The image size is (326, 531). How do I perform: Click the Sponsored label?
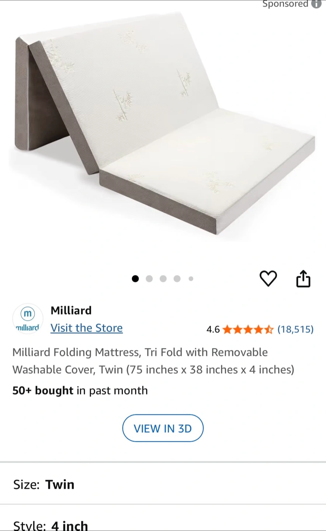[x=285, y=4]
